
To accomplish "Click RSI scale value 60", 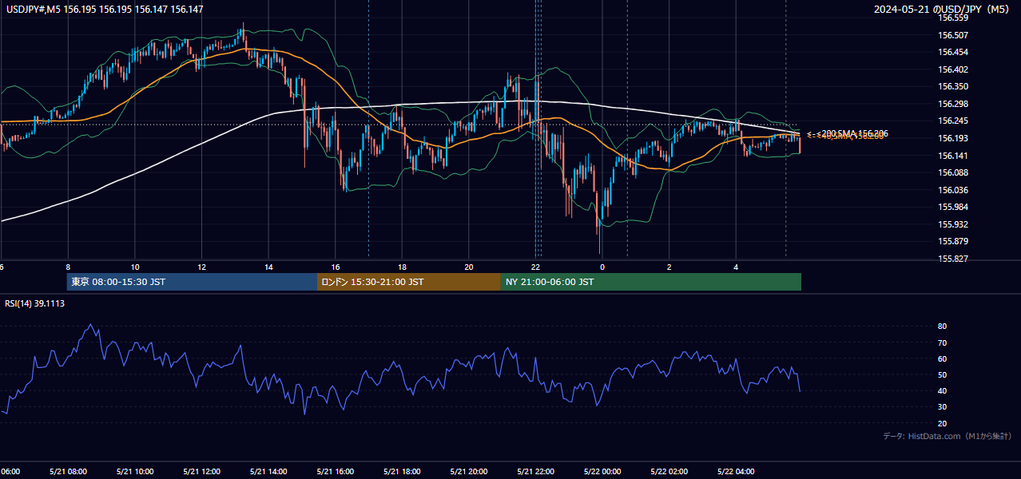I will click(943, 358).
